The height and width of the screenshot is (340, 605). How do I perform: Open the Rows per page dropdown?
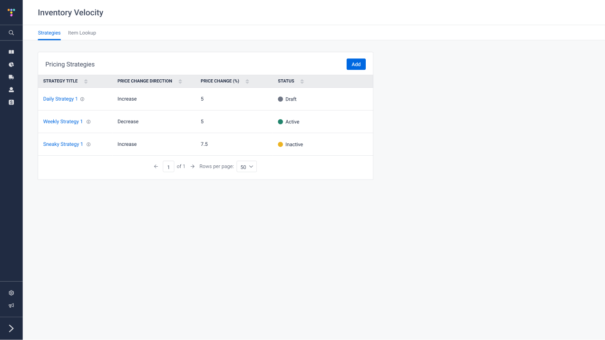246,167
